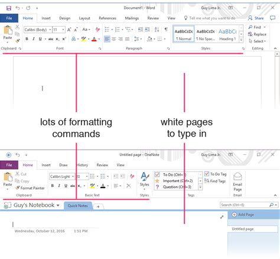Click Back arrow in OneNote title bar
This screenshot has width=280, height=259.
pyautogui.click(x=9, y=155)
